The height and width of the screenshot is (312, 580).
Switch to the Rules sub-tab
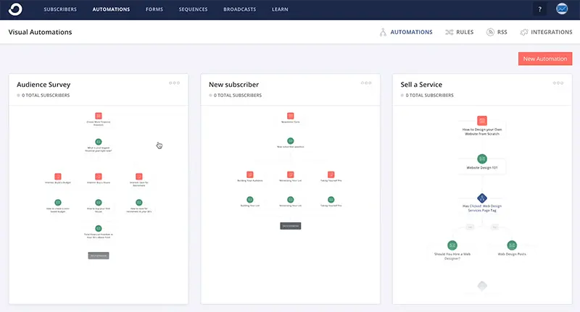(x=460, y=32)
